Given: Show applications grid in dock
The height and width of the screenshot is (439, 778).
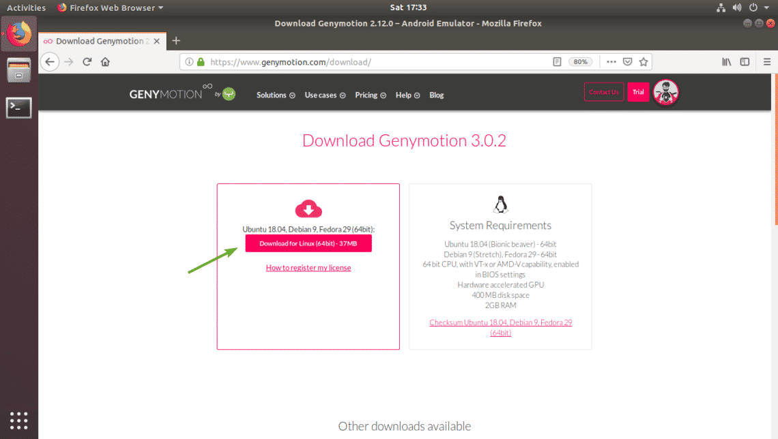Looking at the screenshot, I should tap(19, 420).
